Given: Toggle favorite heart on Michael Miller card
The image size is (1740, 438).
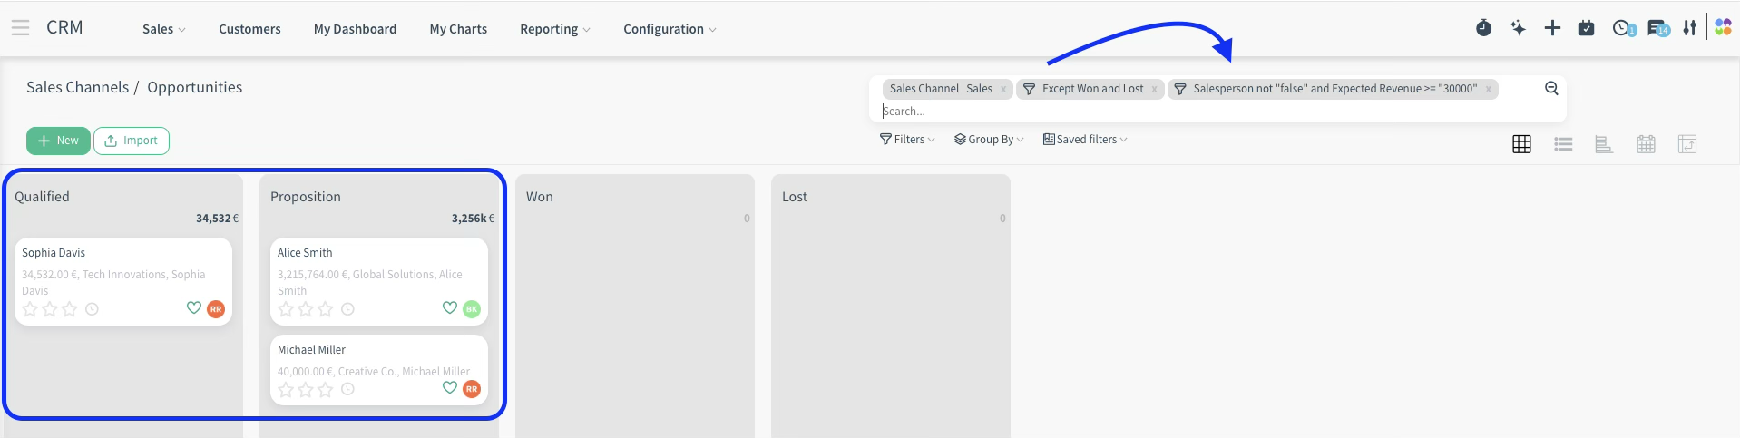Looking at the screenshot, I should pos(449,388).
